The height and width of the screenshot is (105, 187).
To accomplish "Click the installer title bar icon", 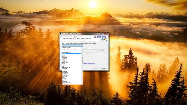I will tap(61, 34).
